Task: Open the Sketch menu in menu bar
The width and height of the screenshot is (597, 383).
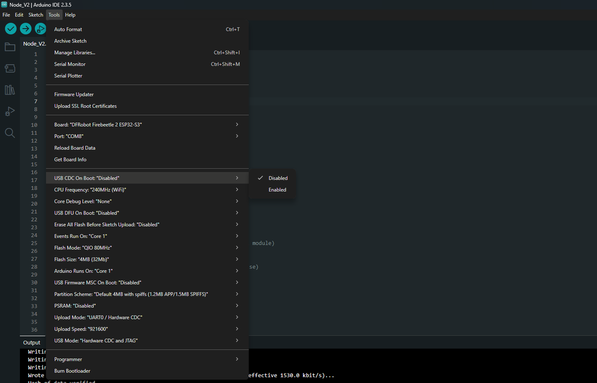Action: click(36, 15)
